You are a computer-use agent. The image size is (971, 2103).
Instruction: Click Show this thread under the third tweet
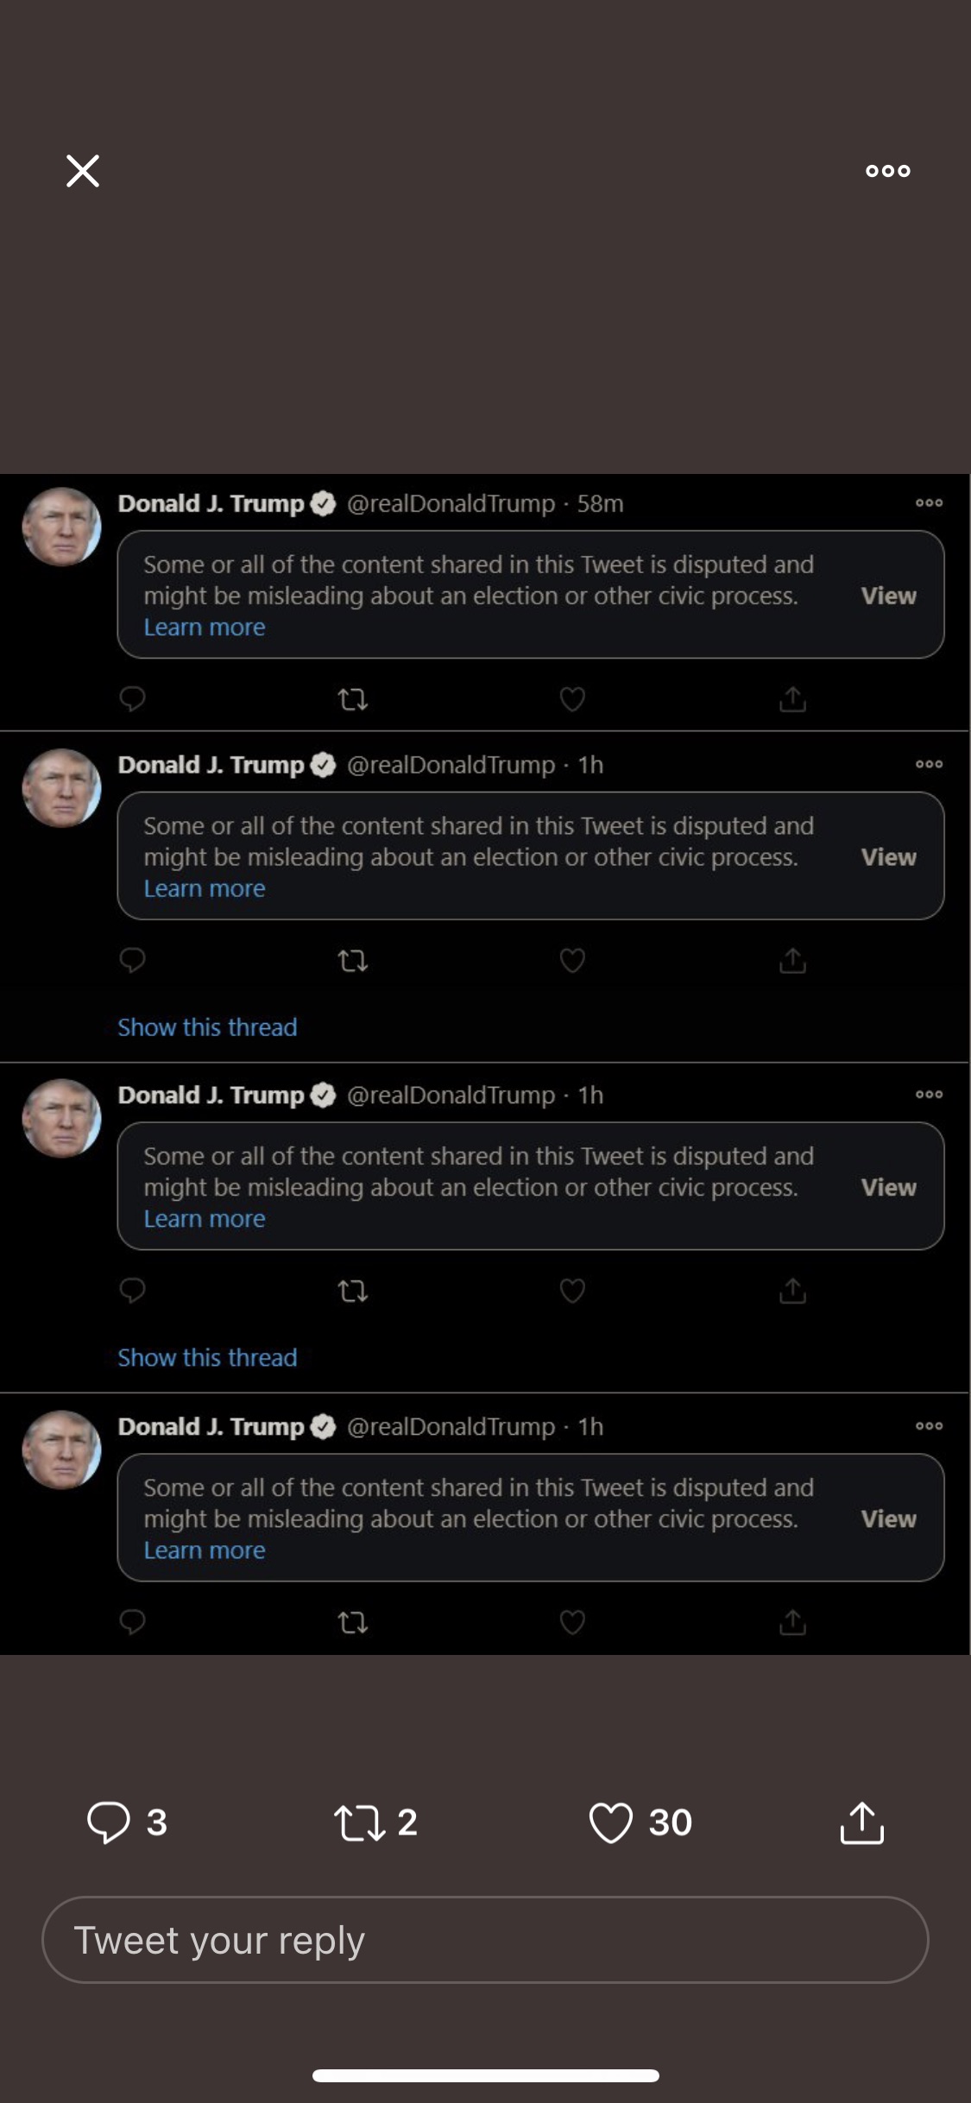coord(207,1358)
